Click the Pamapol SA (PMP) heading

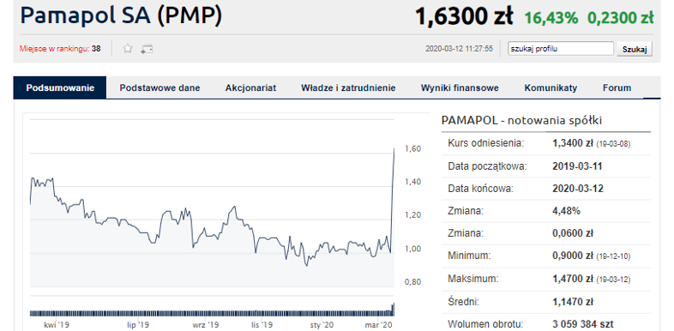coord(121,15)
